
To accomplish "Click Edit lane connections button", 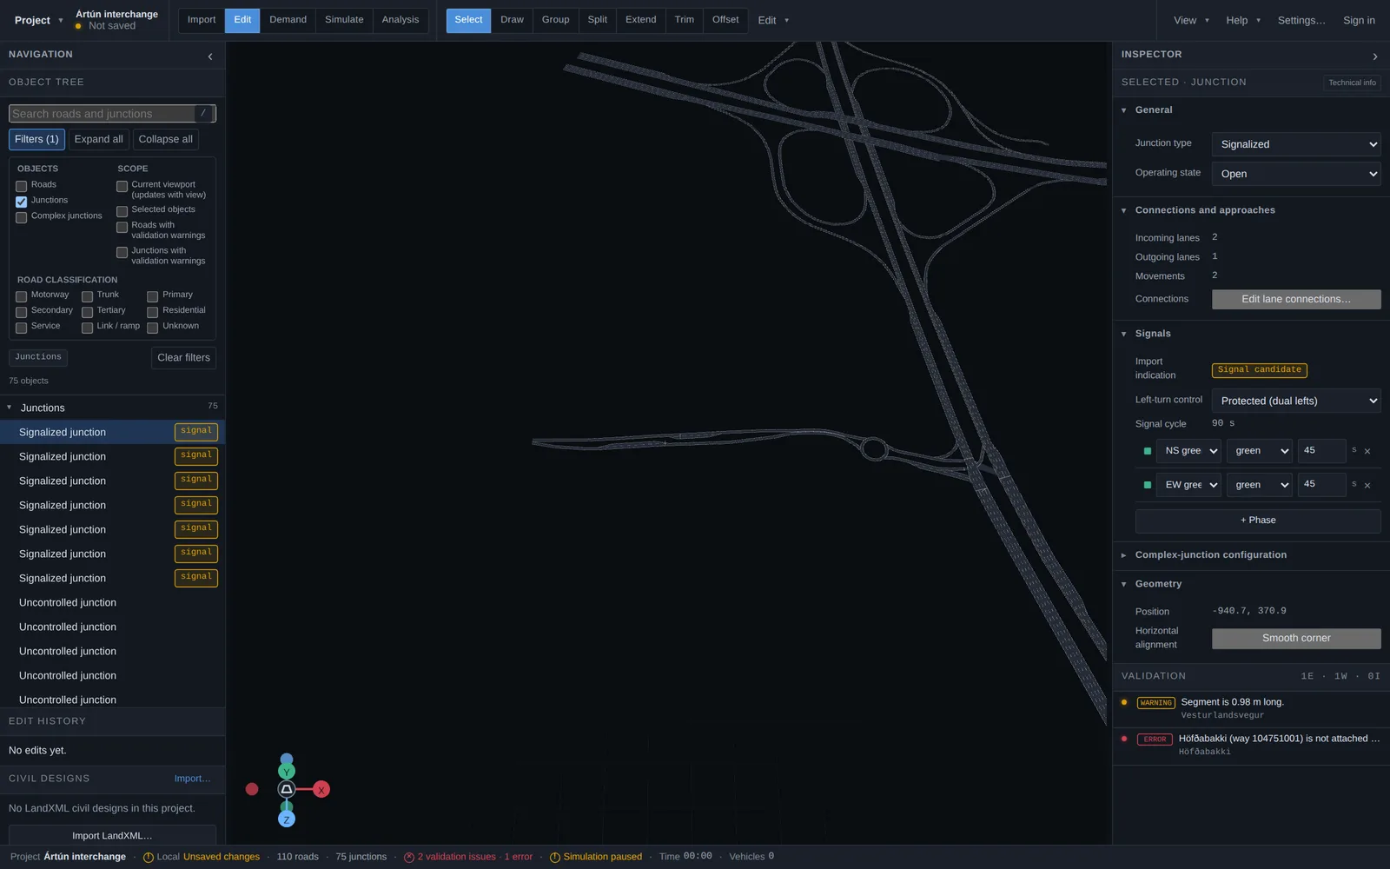I will [x=1296, y=299].
